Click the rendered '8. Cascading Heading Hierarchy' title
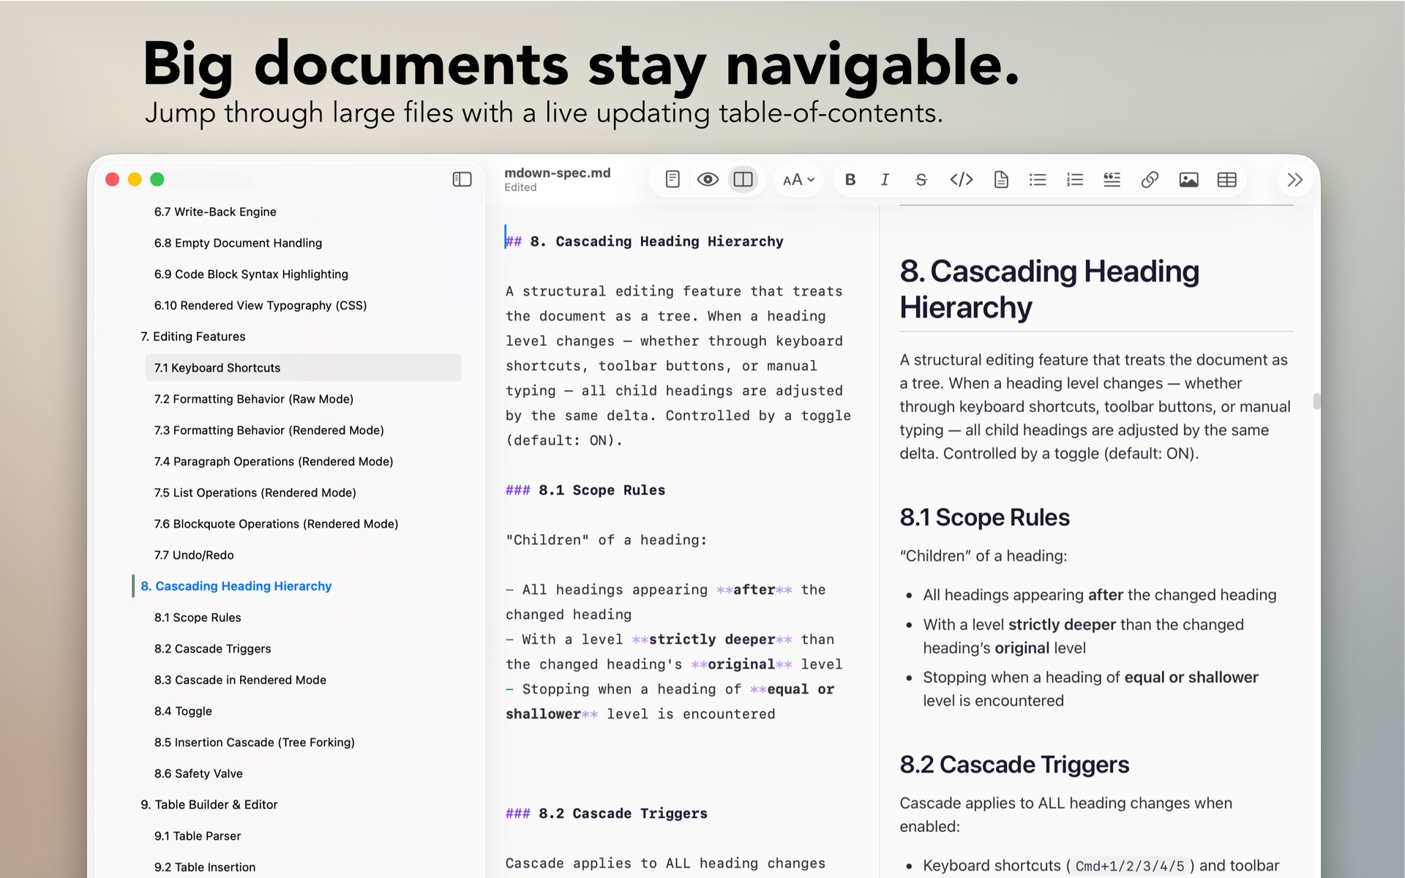1405x878 pixels. tap(1049, 289)
